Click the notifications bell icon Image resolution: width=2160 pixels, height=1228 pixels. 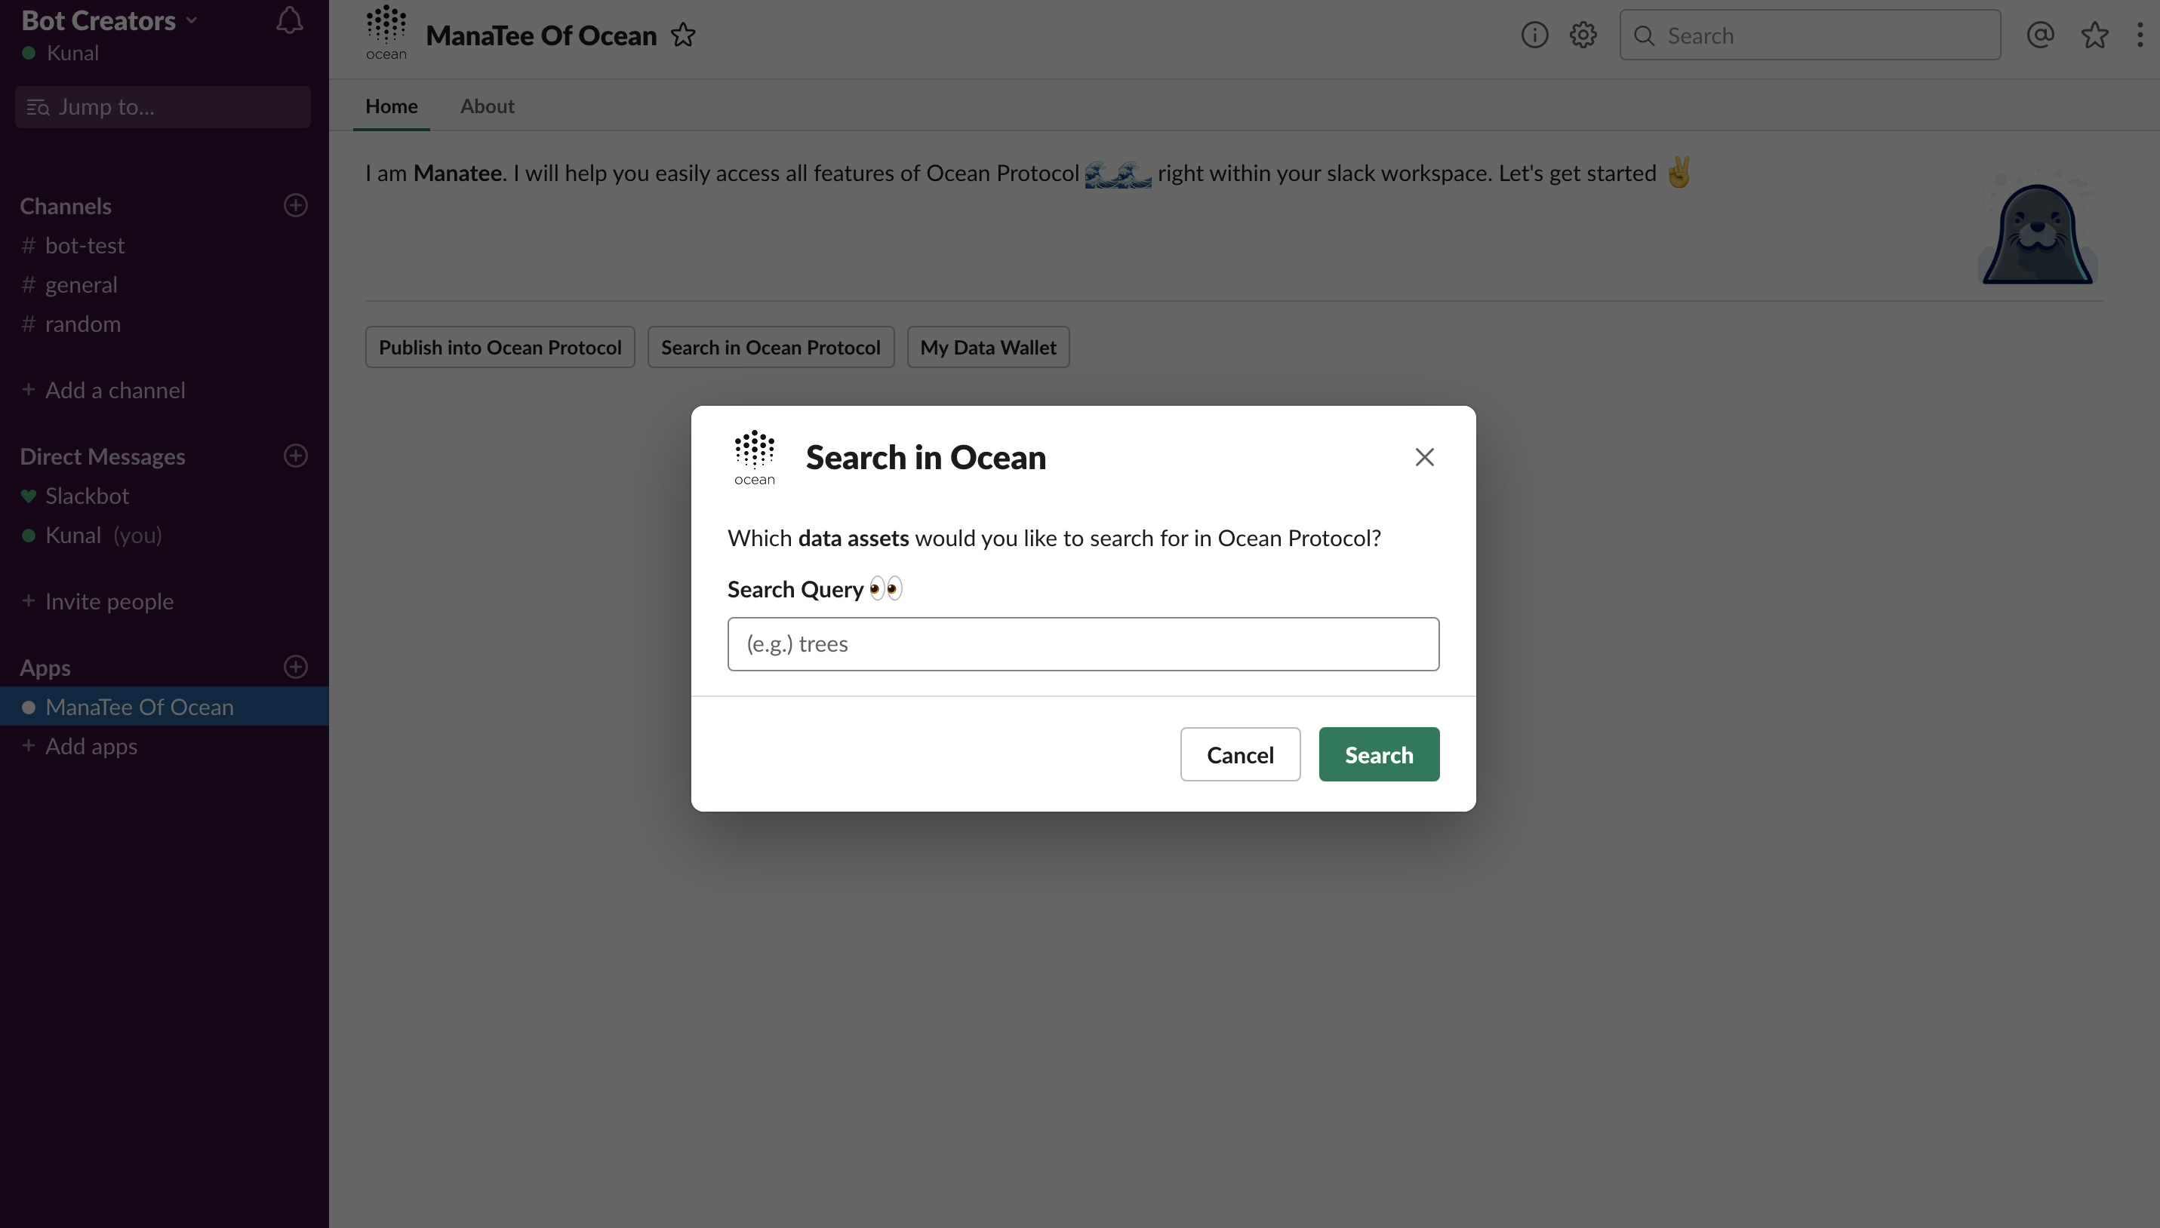289,21
